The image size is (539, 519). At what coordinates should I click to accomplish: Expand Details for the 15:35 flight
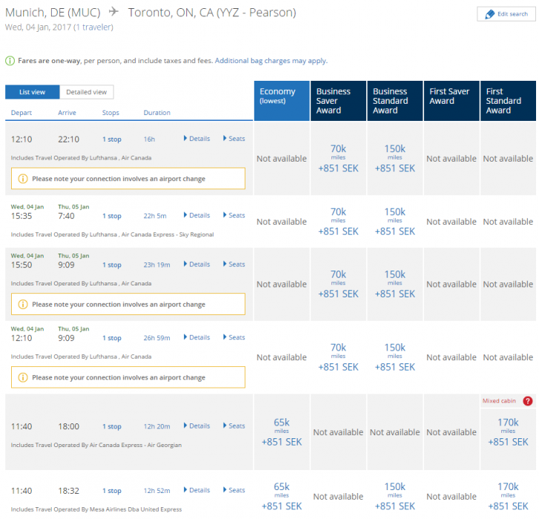(196, 216)
